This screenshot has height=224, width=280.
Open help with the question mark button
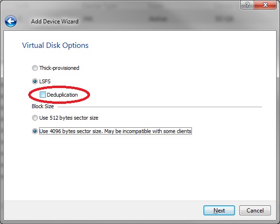pyautogui.click(x=247, y=5)
